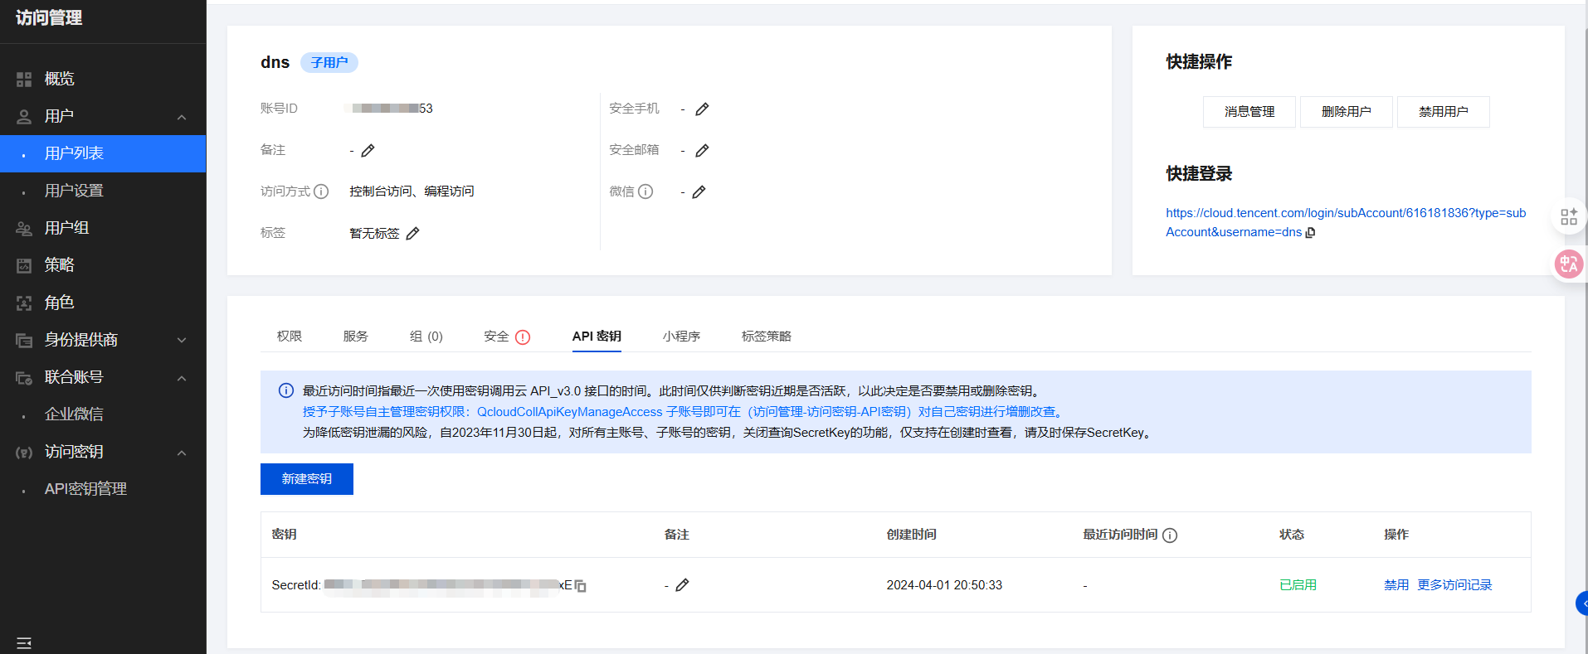This screenshot has height=654, width=1588.
Task: Edit 标签 with the pencil icon
Action: [412, 234]
